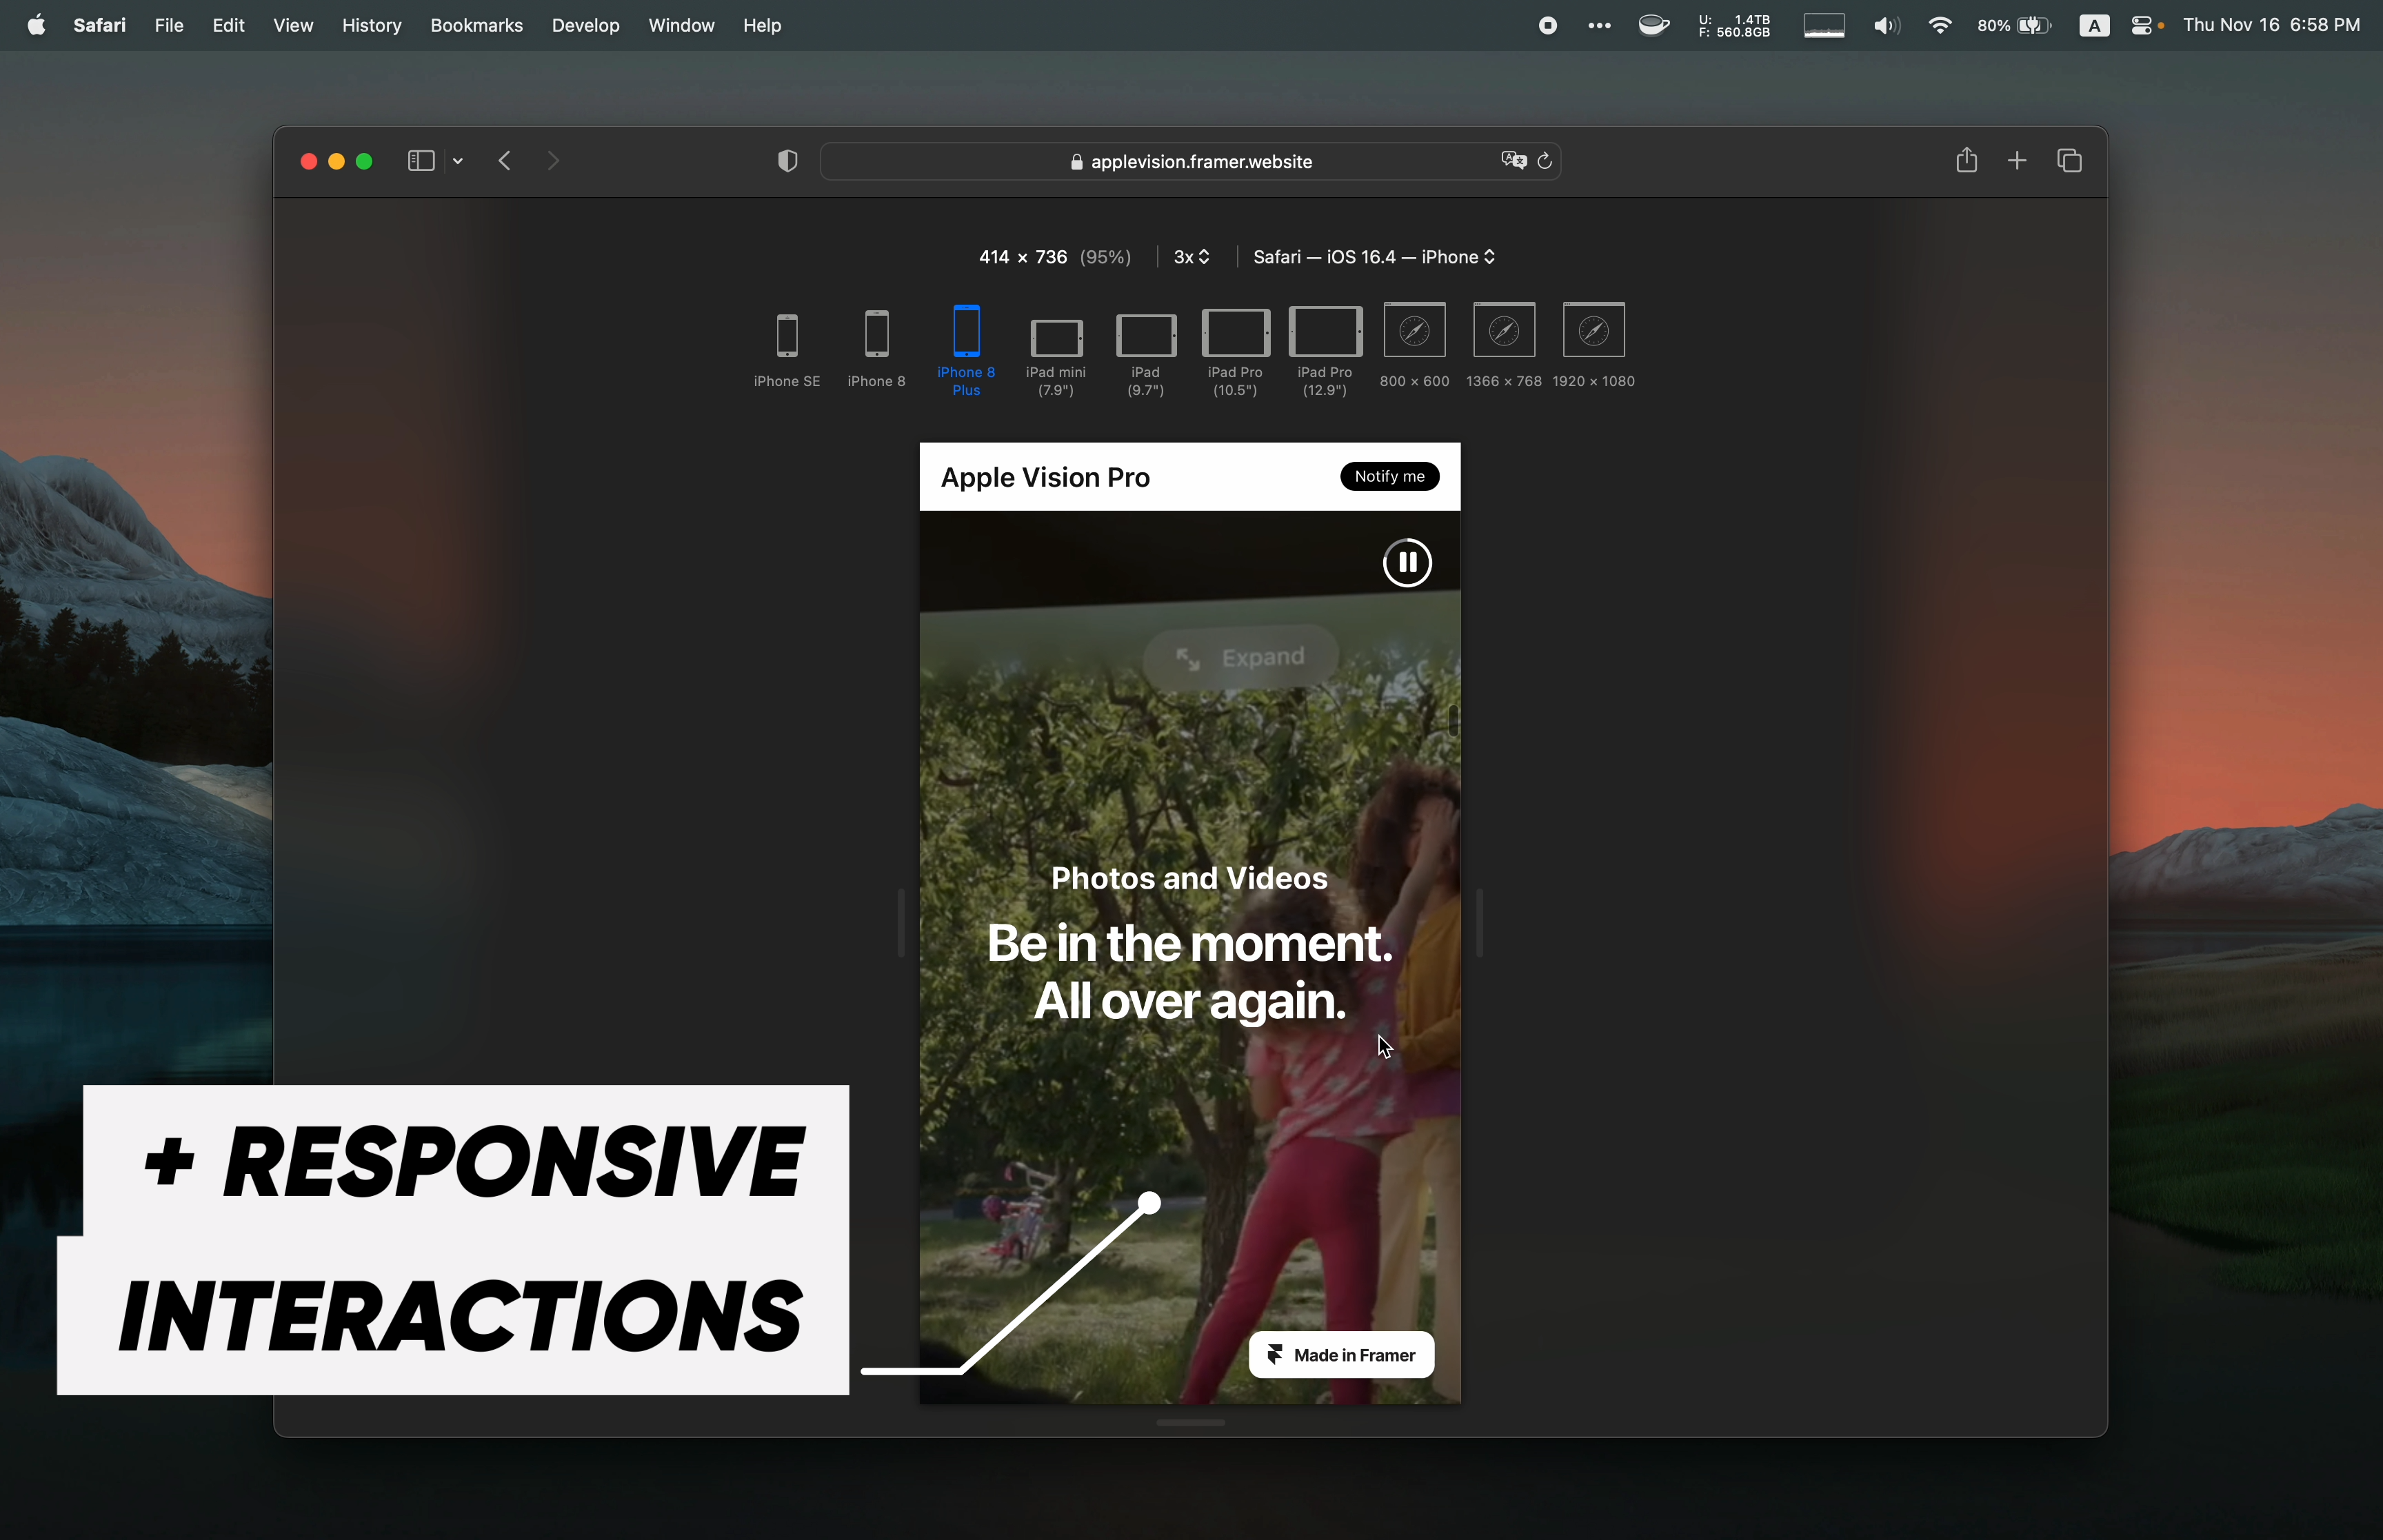Go back to the previous page
The width and height of the screenshot is (2383, 1540).
pos(505,161)
